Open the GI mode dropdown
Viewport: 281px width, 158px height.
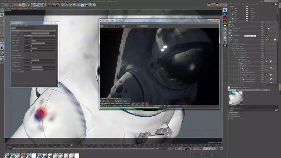point(40,36)
